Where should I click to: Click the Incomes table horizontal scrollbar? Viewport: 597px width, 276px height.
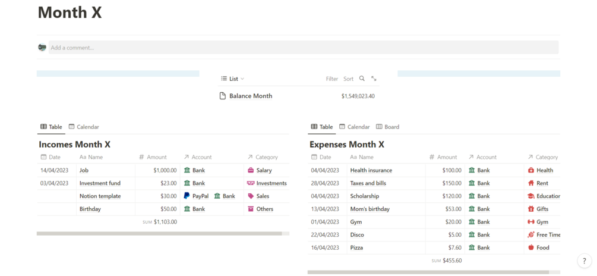(x=159, y=233)
